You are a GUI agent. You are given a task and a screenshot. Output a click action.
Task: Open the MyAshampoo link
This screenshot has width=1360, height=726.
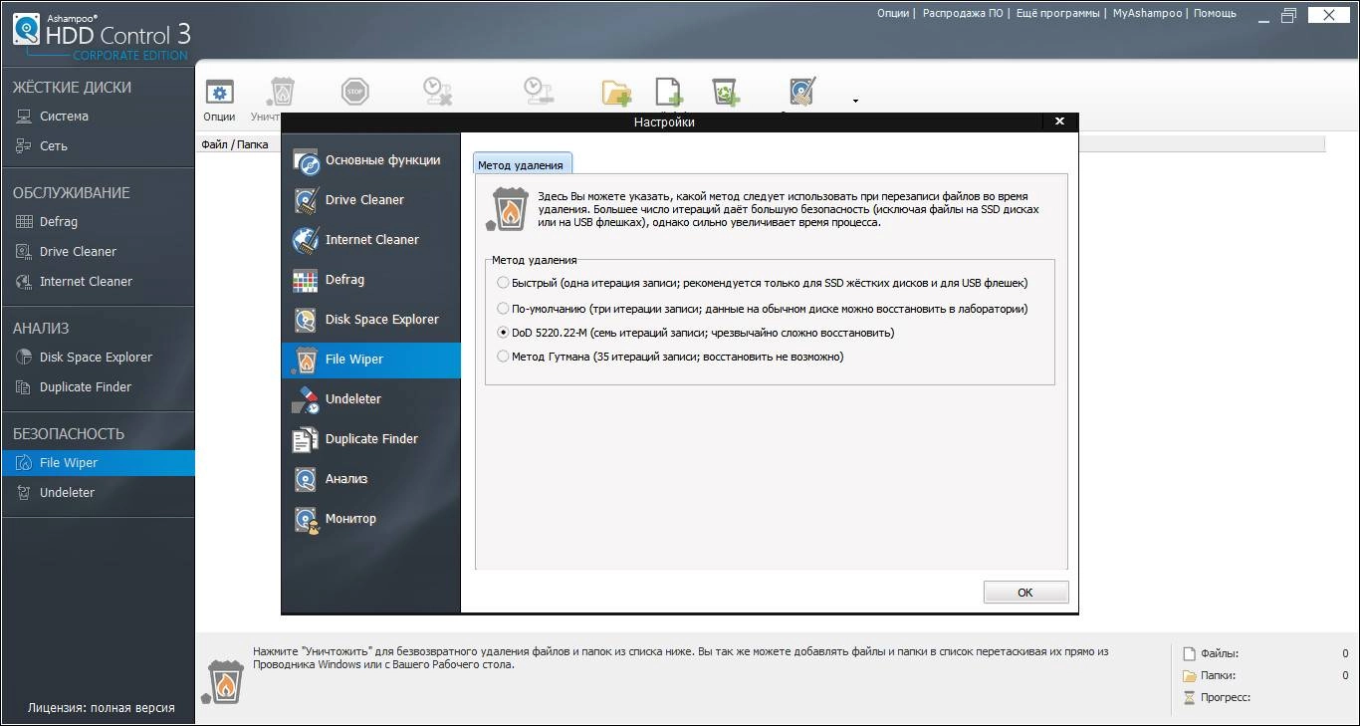click(x=1147, y=14)
